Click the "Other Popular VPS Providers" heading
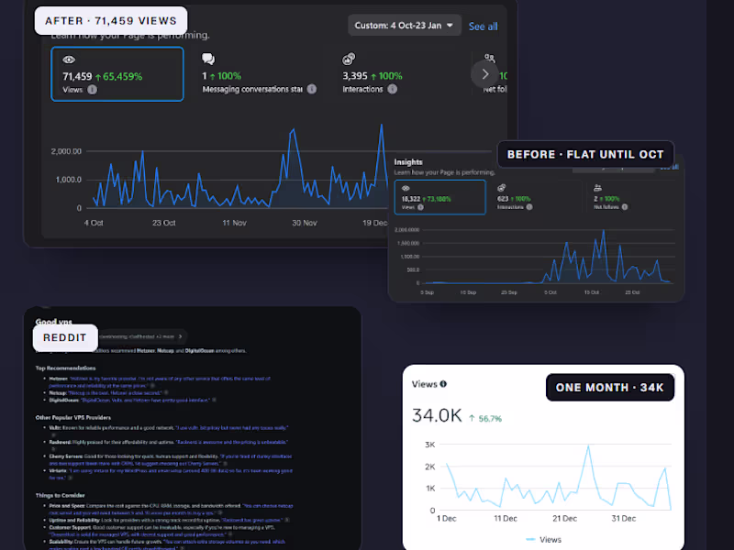 (73, 418)
